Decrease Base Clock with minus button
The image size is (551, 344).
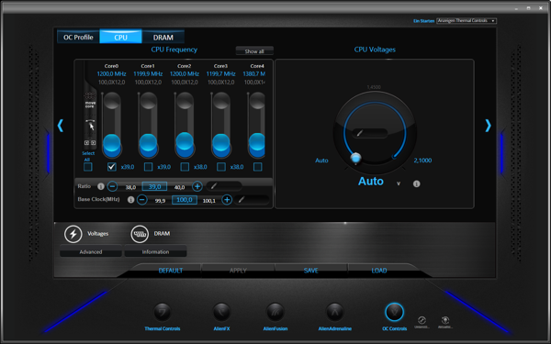(142, 200)
